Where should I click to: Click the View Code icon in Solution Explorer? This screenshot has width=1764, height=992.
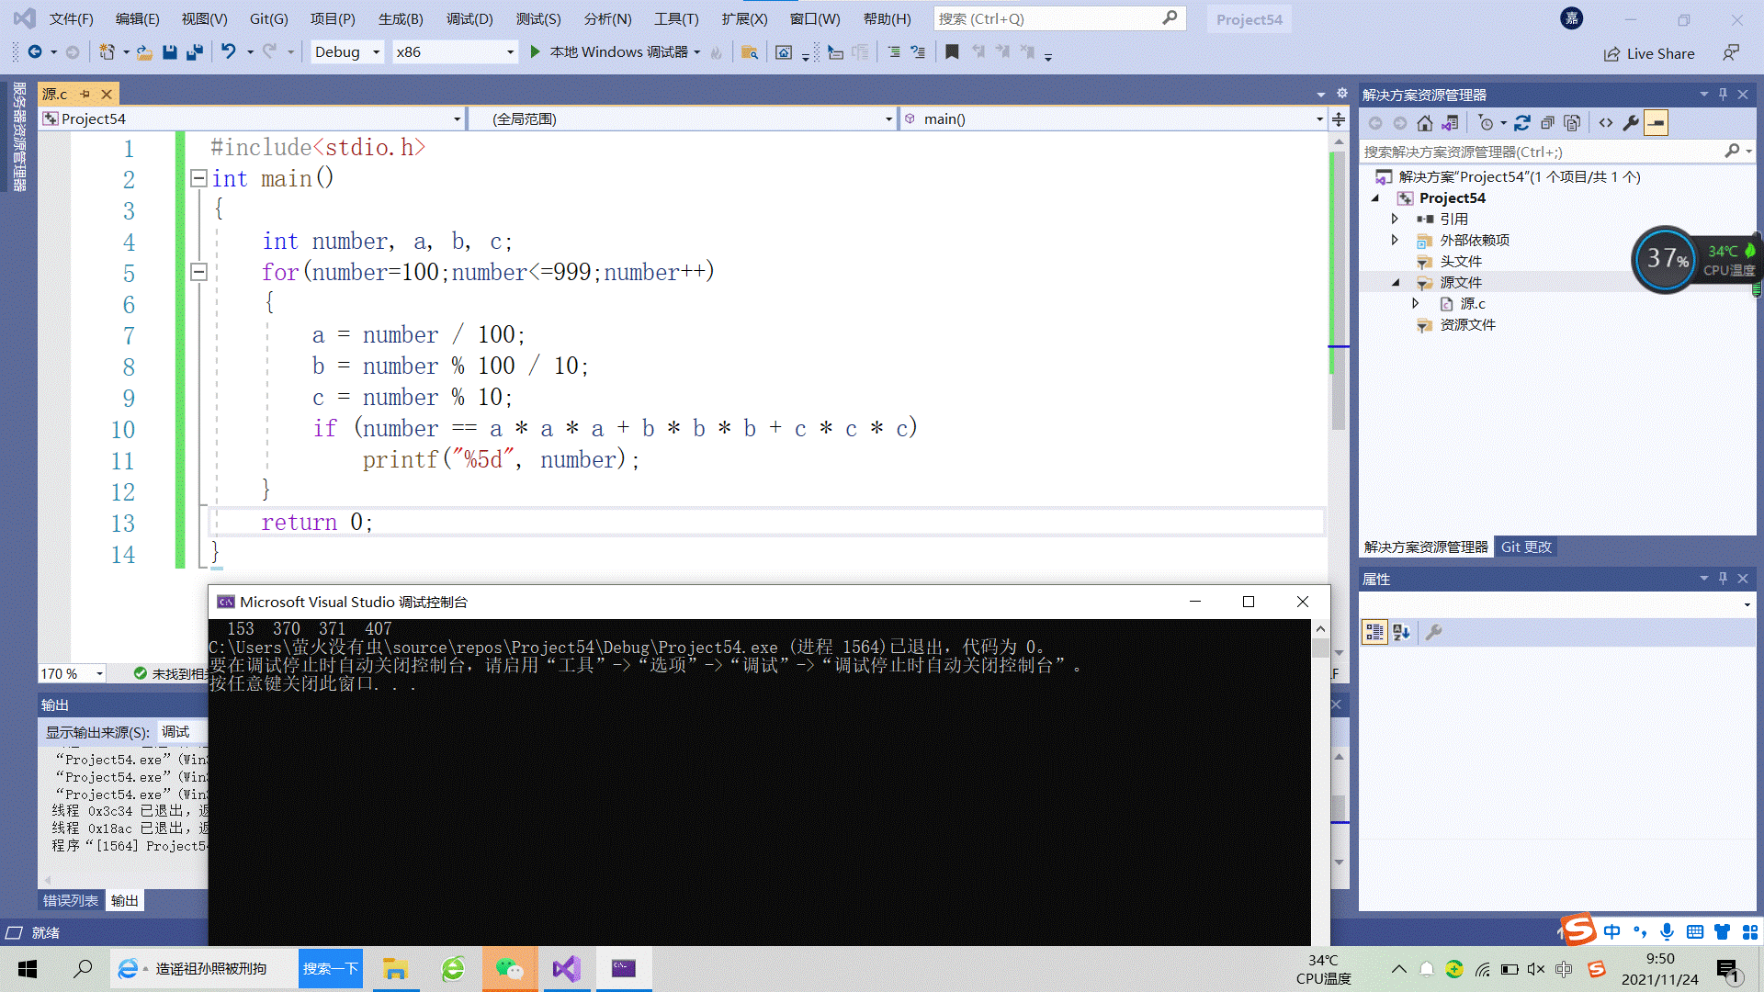tap(1605, 123)
